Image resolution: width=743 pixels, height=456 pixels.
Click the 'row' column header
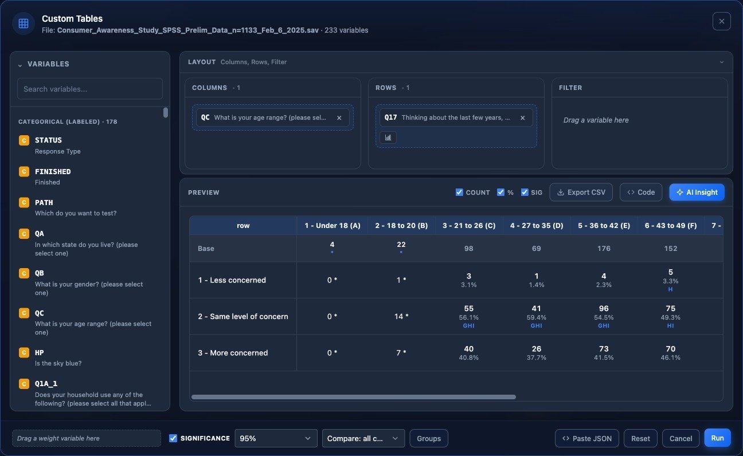click(x=243, y=226)
